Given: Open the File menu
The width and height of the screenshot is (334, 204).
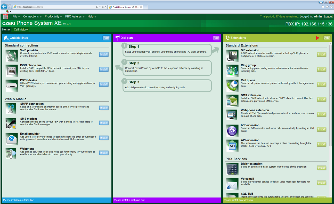Looking at the screenshot, I should tap(16, 17).
